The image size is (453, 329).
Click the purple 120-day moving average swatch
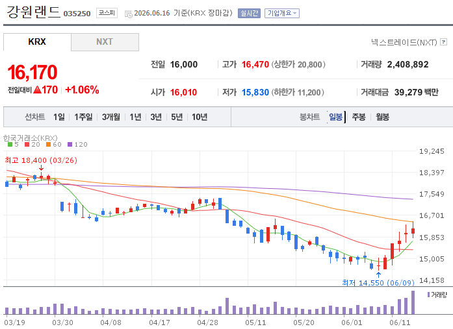(x=70, y=145)
